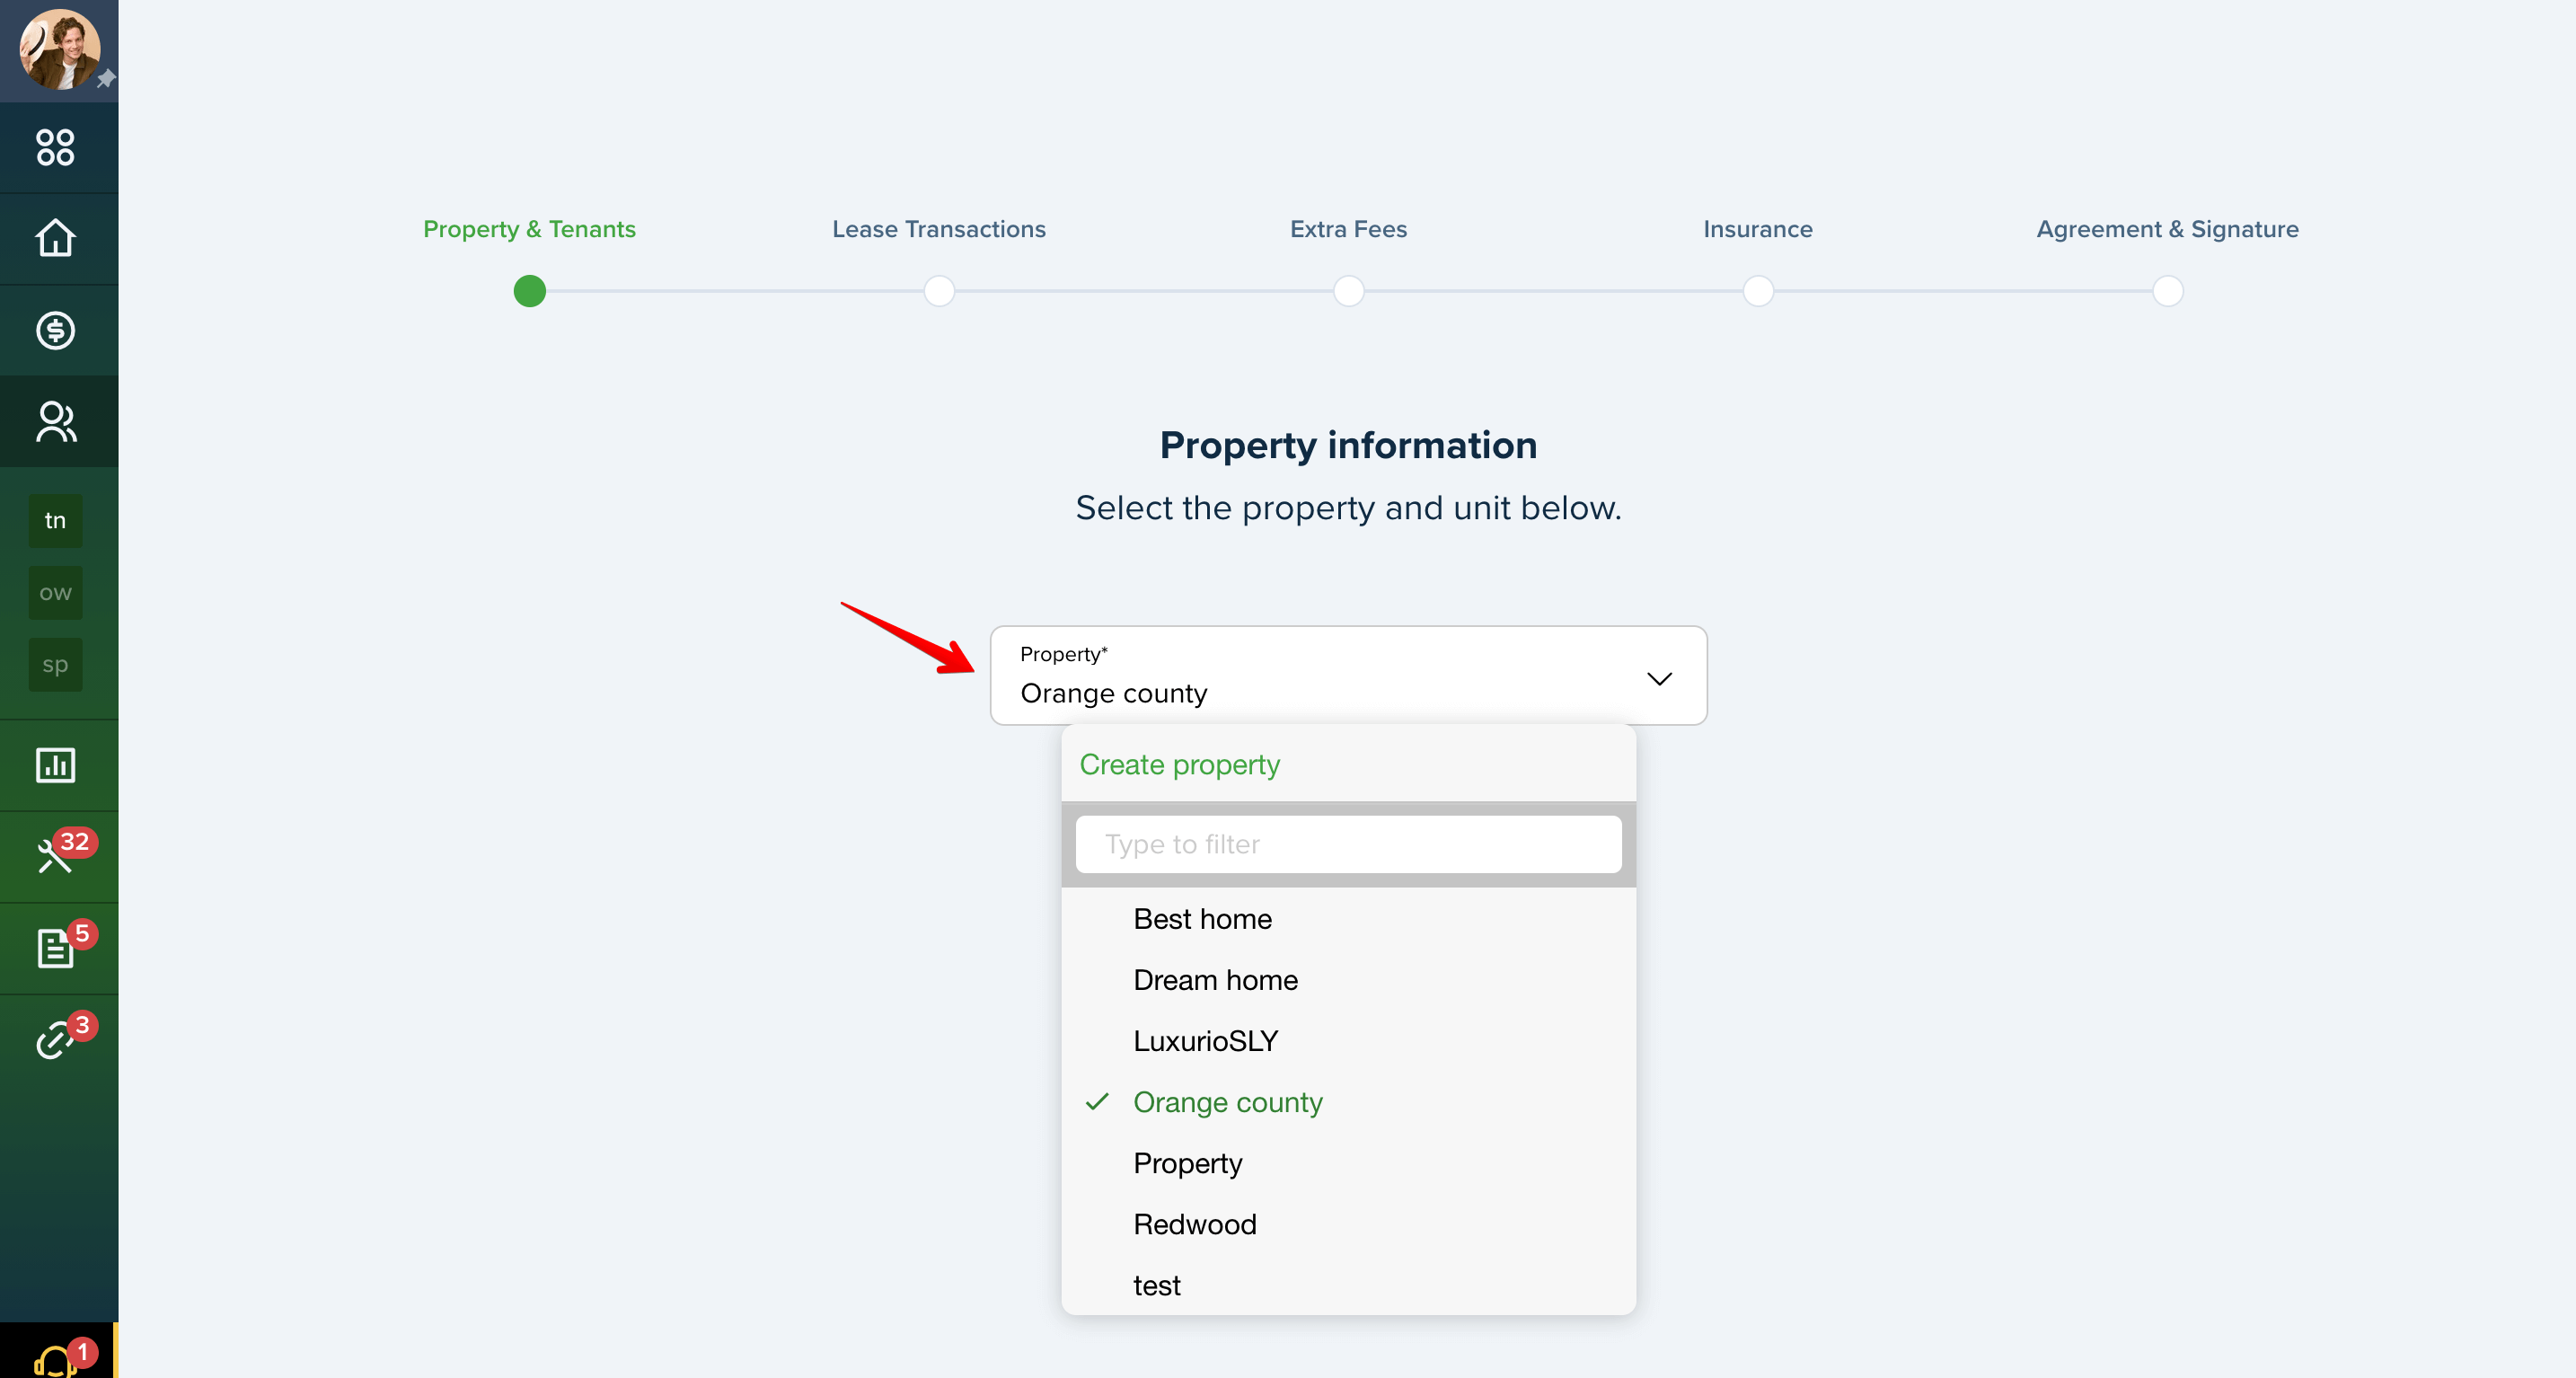Click the Property field showing Orange county
2576x1378 pixels.
coord(1348,675)
